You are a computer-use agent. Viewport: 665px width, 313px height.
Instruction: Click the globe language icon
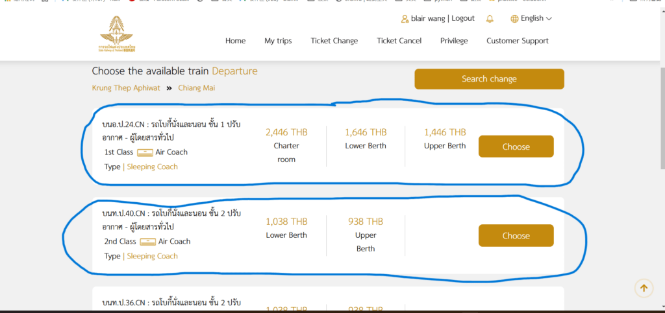(x=515, y=19)
